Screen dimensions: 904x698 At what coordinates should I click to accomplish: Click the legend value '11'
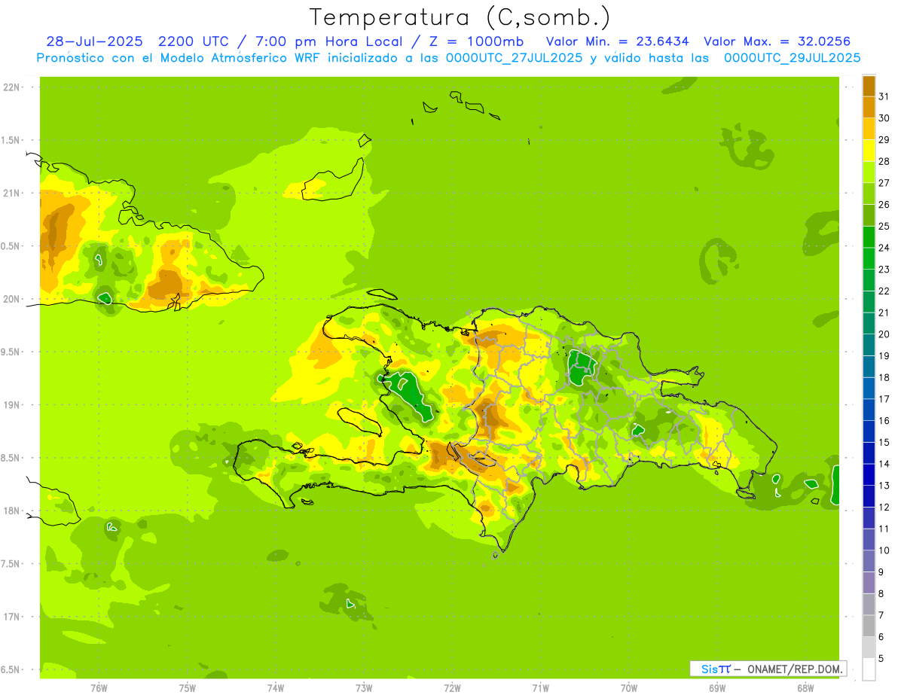[884, 529]
